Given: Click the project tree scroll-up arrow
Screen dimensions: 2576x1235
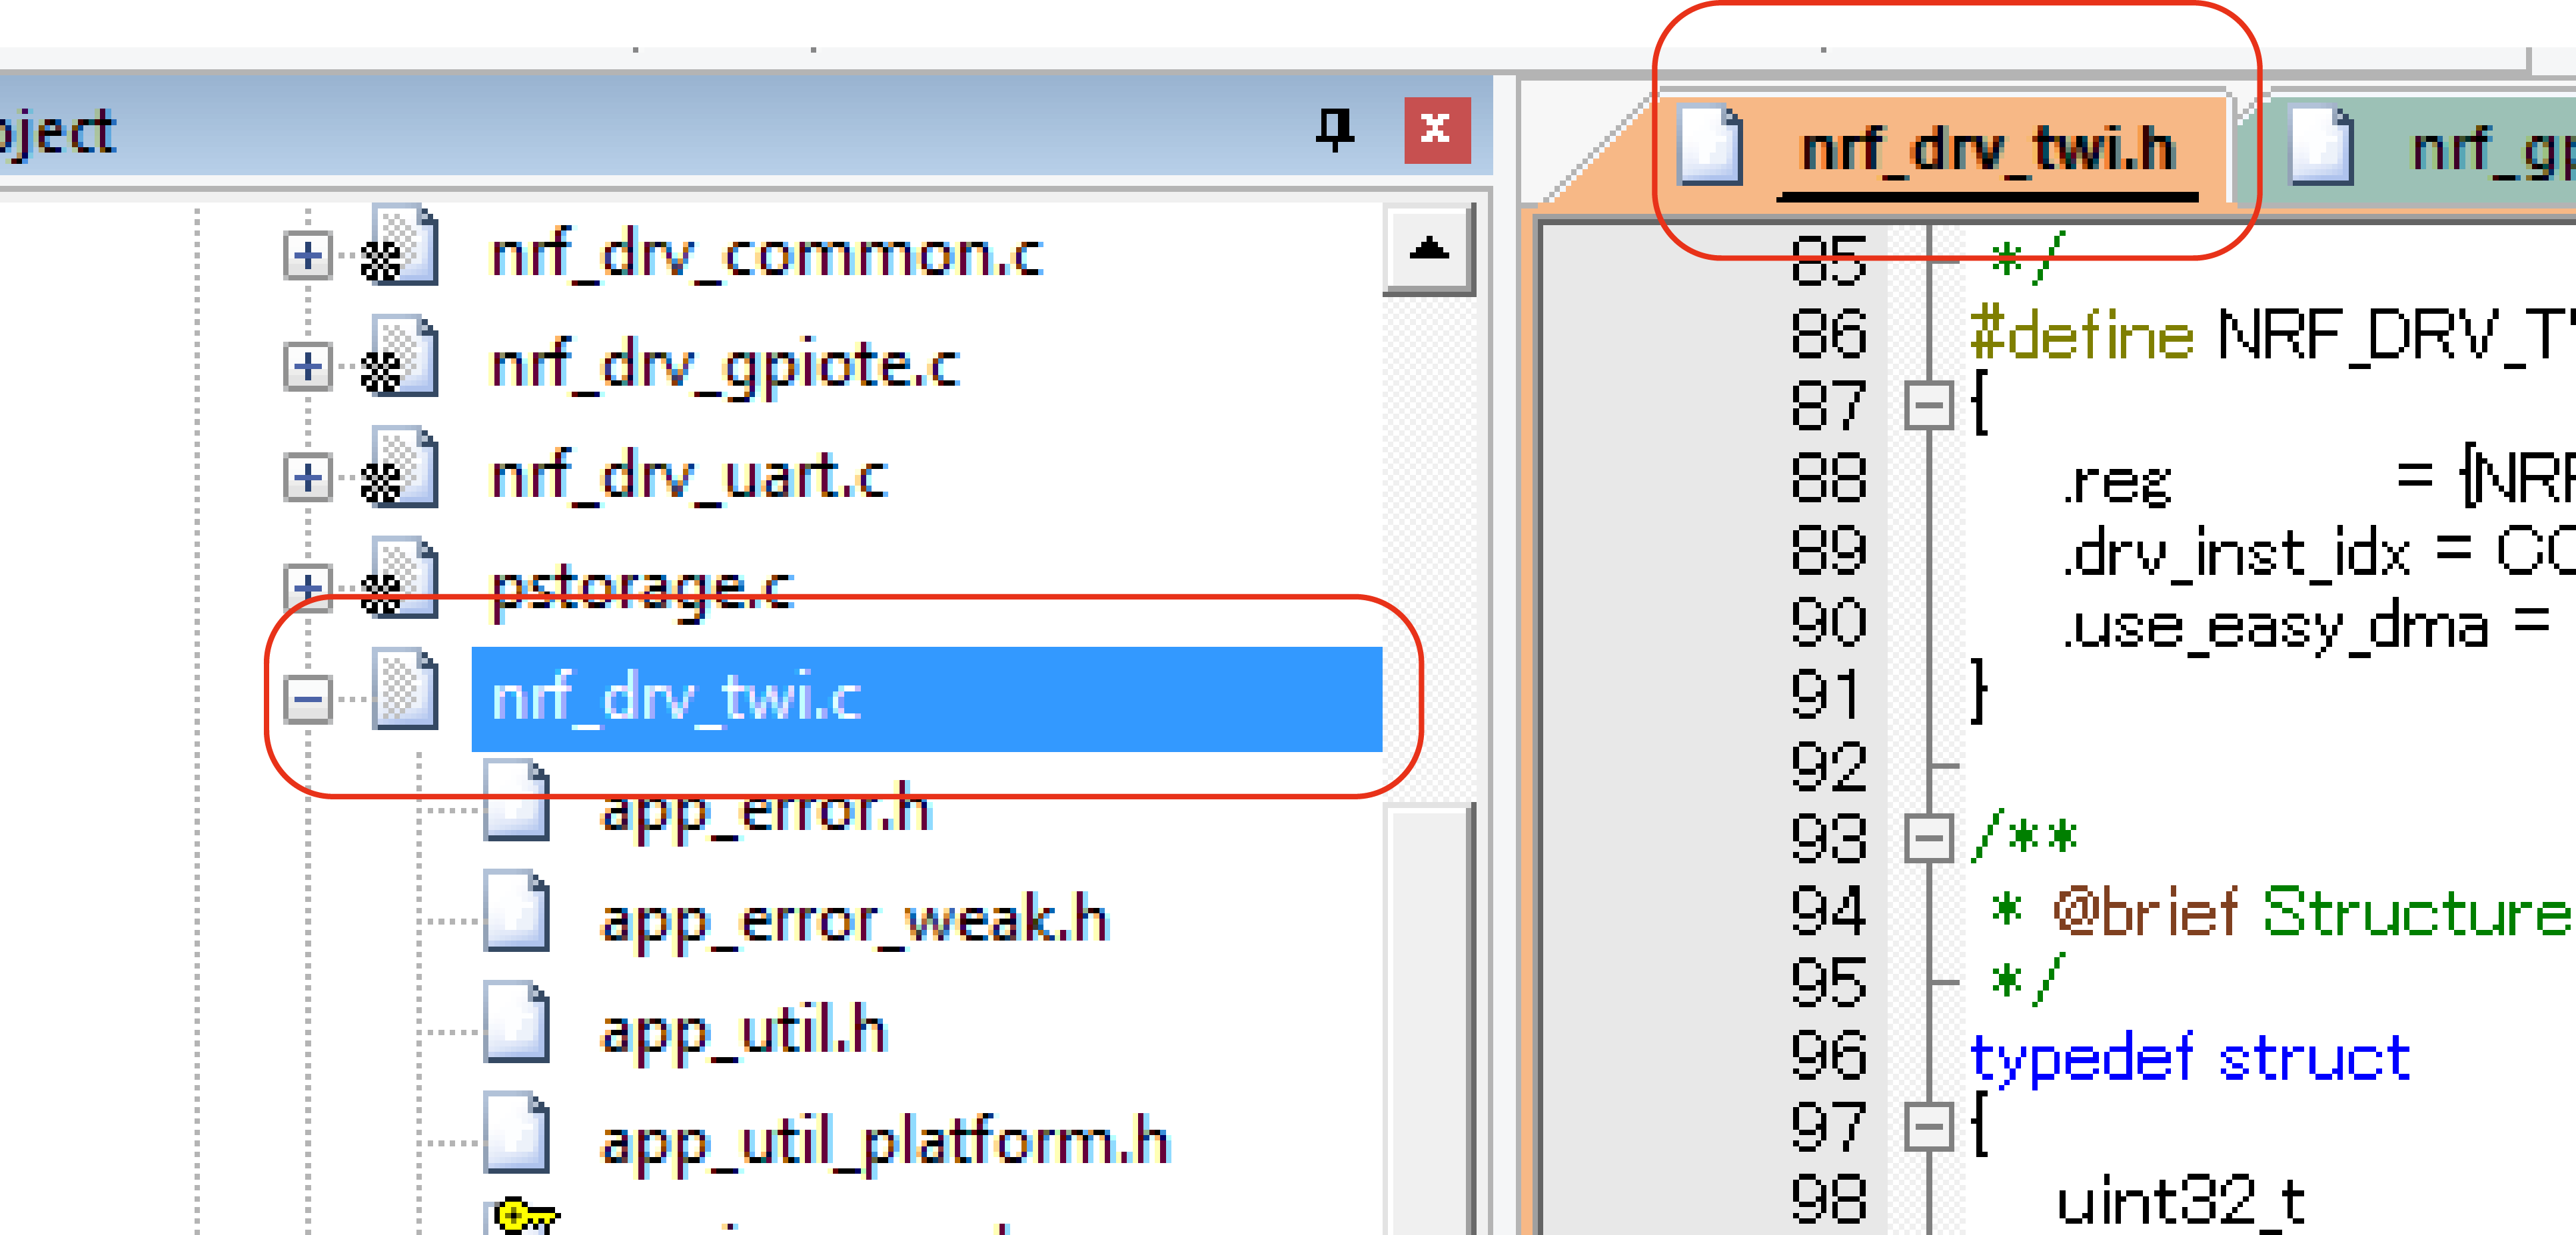Looking at the screenshot, I should click(x=1429, y=249).
